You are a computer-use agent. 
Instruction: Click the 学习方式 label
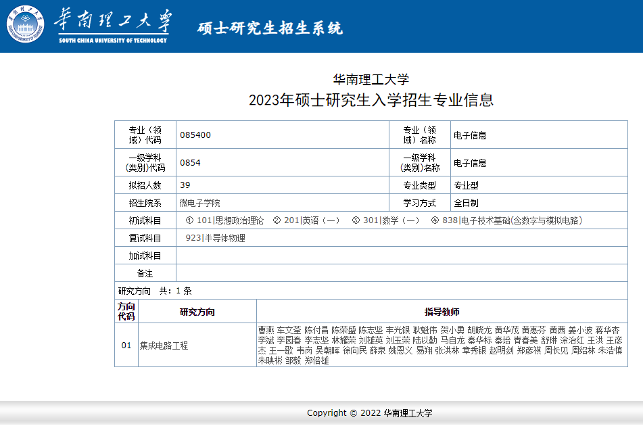419,203
